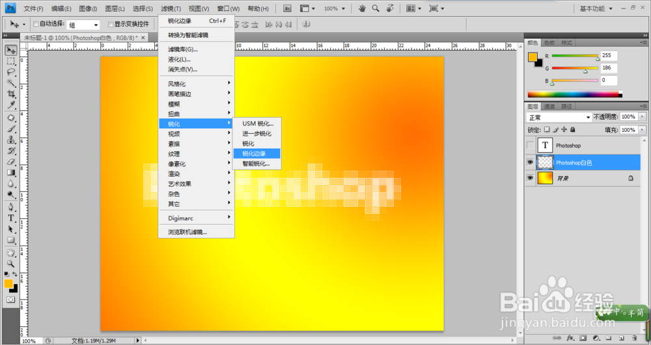Choose 浏览联机滤镜... entry

coord(197,232)
